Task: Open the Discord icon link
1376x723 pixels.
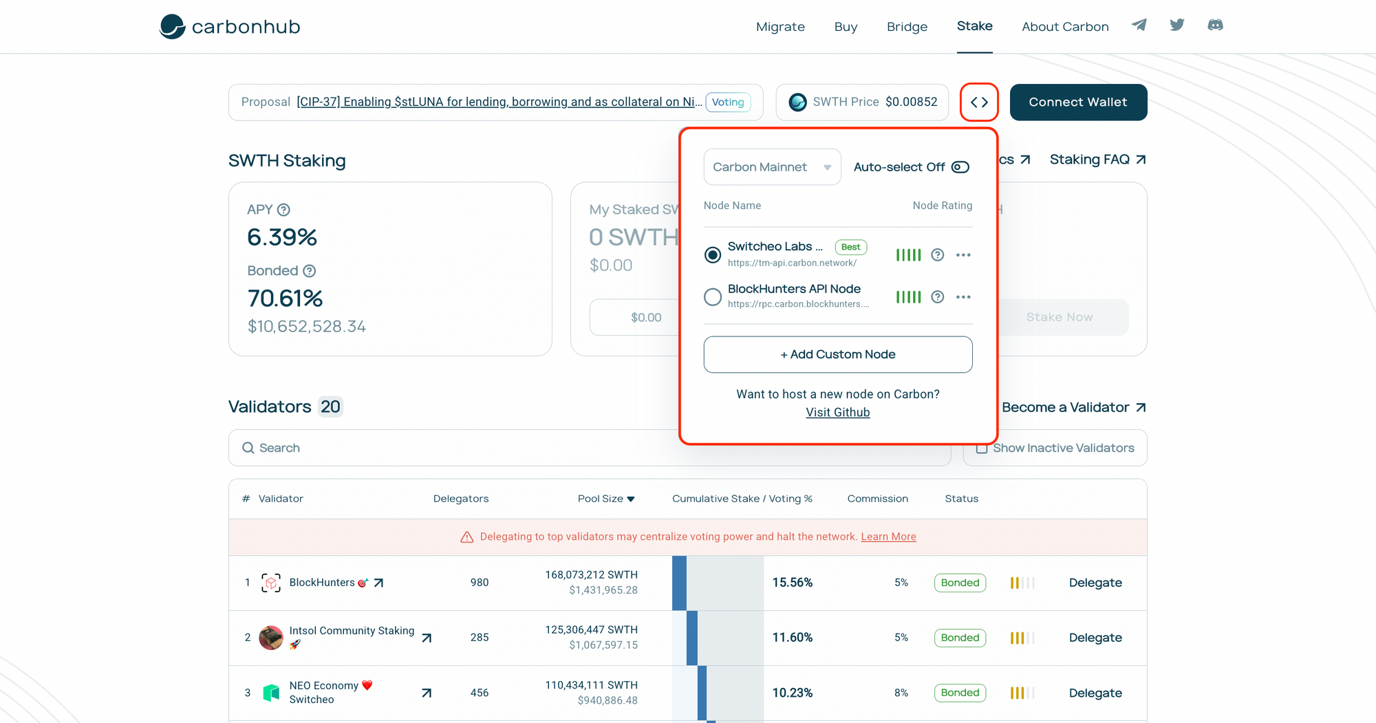Action: [x=1216, y=25]
